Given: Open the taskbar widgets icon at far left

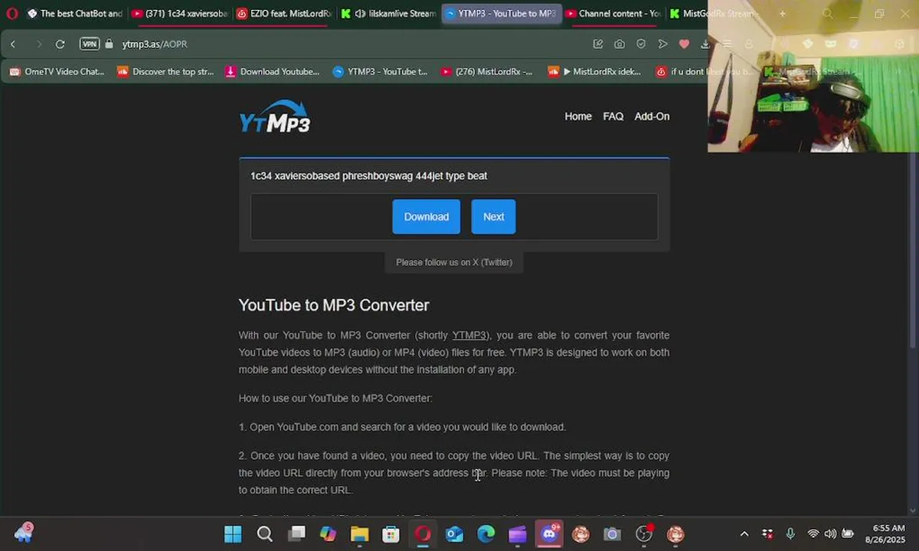Looking at the screenshot, I should tap(24, 533).
